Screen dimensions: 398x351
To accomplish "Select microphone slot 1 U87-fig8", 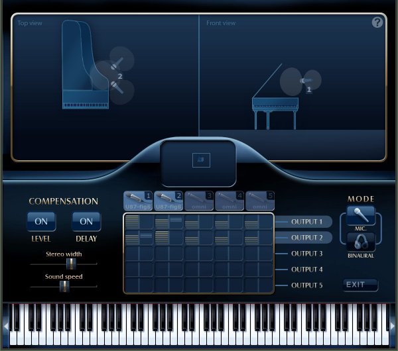I will [138, 201].
